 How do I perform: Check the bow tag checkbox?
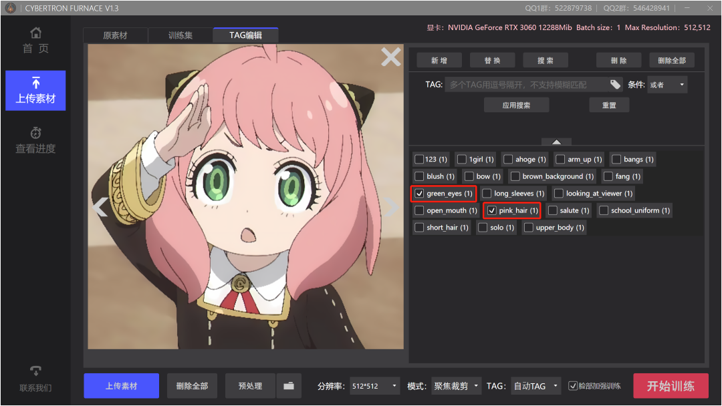(469, 176)
